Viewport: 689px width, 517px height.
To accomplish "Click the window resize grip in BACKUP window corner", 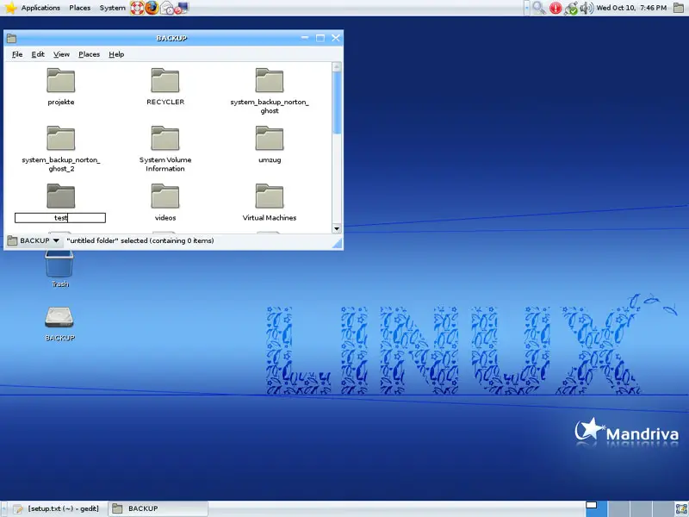I will point(337,244).
